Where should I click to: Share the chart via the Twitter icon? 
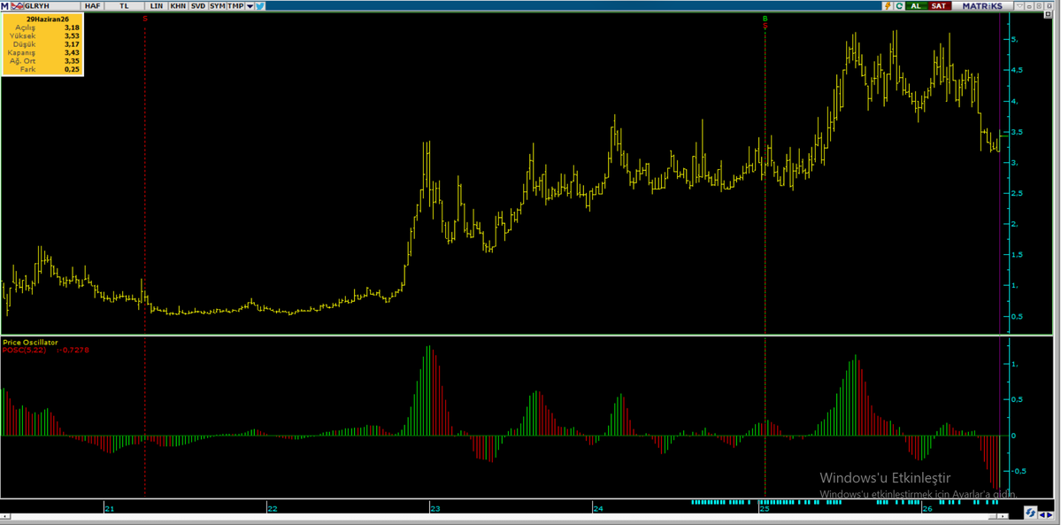[x=260, y=5]
